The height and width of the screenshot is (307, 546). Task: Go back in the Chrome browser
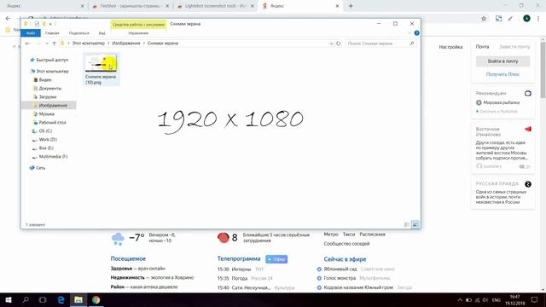point(8,18)
